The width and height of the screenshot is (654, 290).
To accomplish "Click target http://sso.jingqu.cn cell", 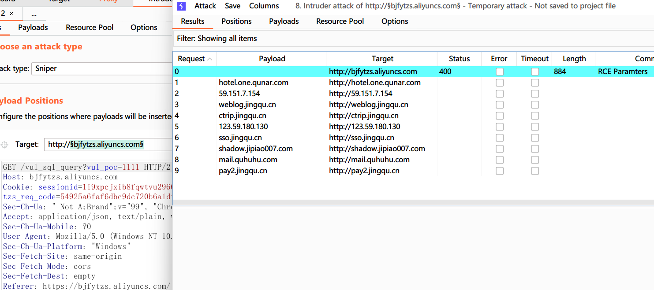I will pos(362,138).
